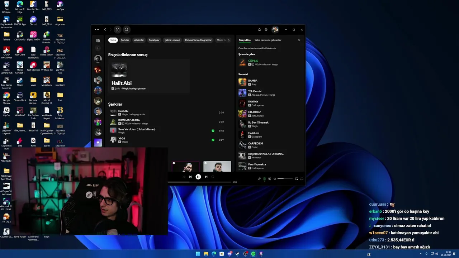459x258 pixels.
Task: Seek on the song progress bar
Action: click(199, 182)
